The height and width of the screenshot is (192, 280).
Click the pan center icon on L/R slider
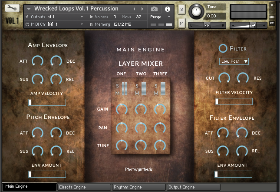tap(207, 25)
